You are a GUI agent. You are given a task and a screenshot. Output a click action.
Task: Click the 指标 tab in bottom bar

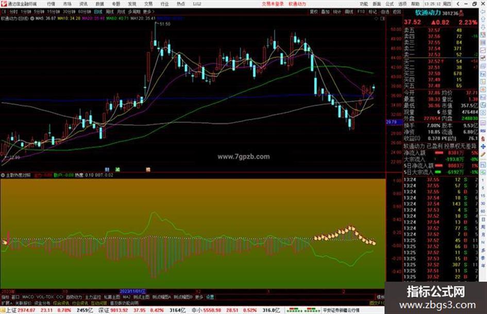point(5,297)
